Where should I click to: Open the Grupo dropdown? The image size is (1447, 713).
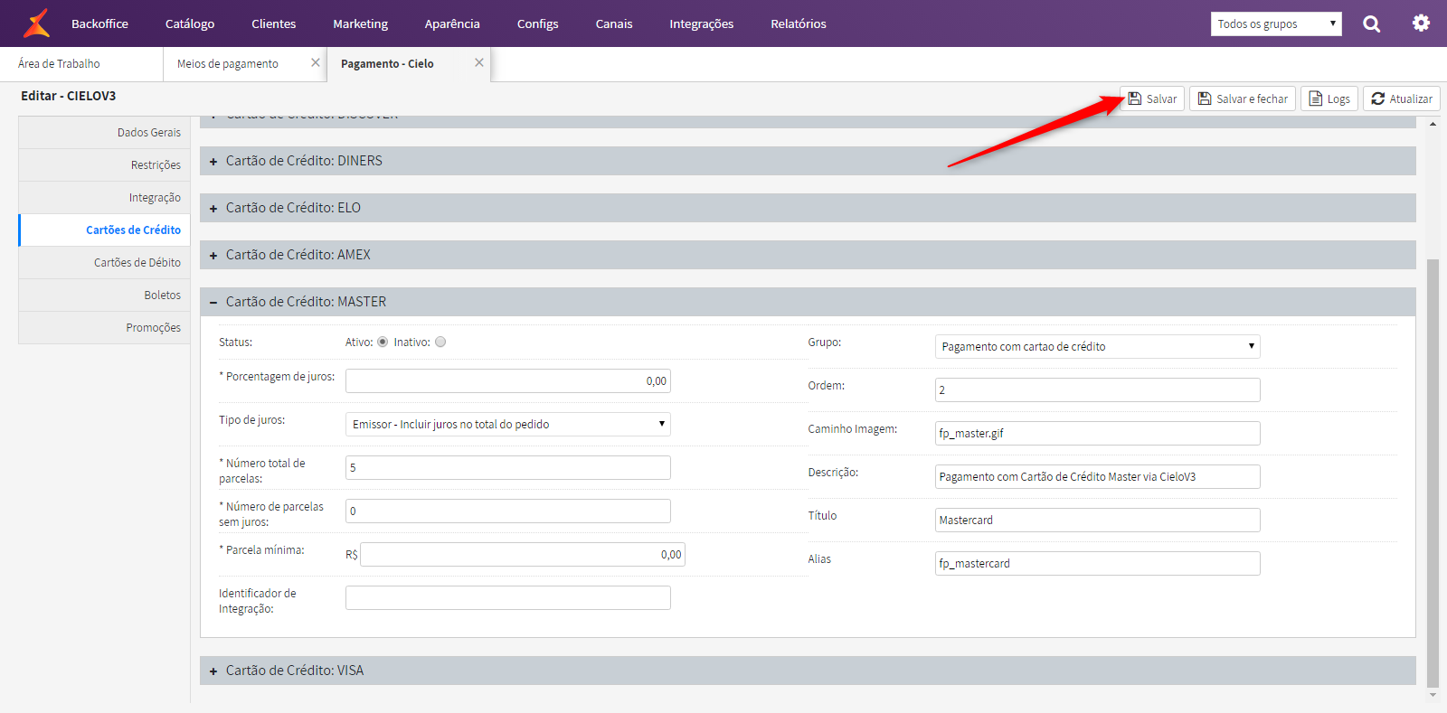[x=1098, y=346]
